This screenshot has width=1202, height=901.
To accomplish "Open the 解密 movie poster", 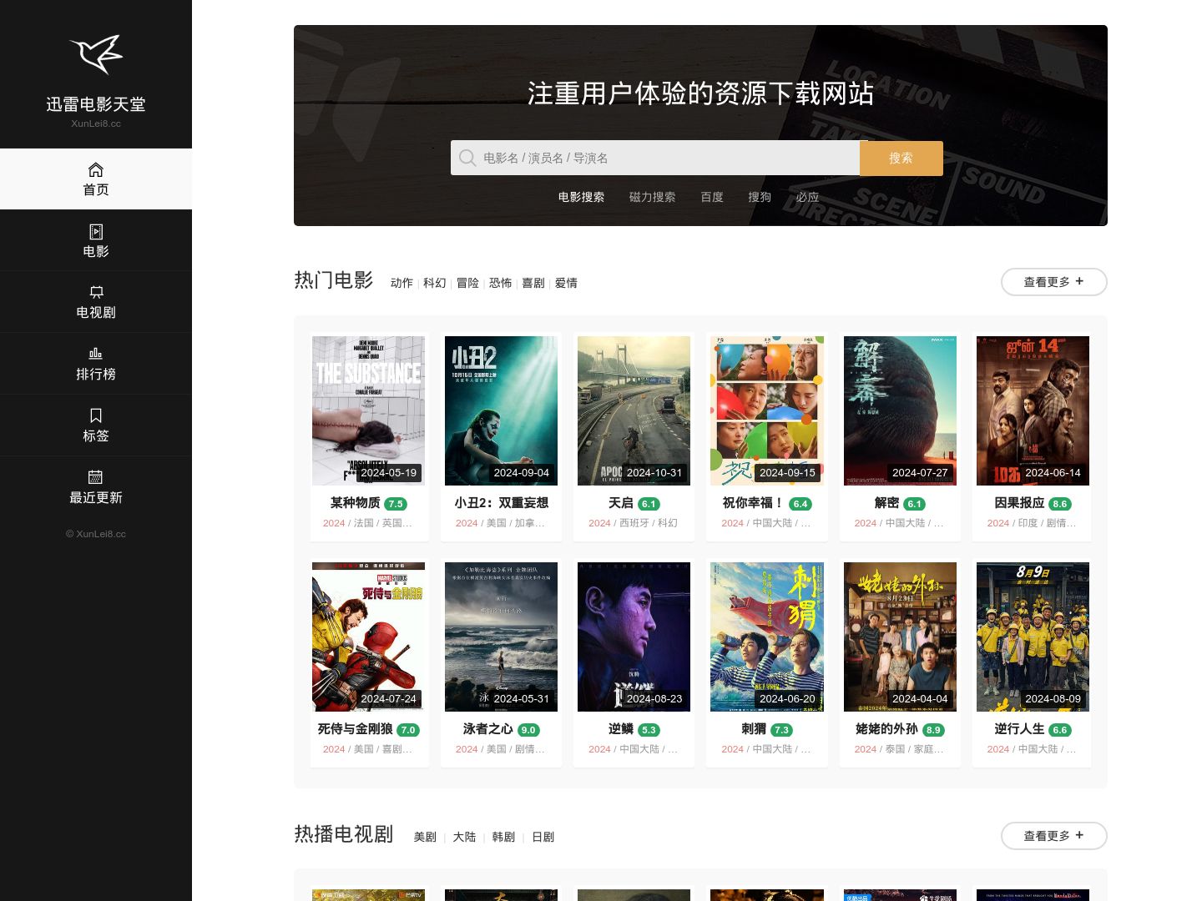I will coord(900,410).
